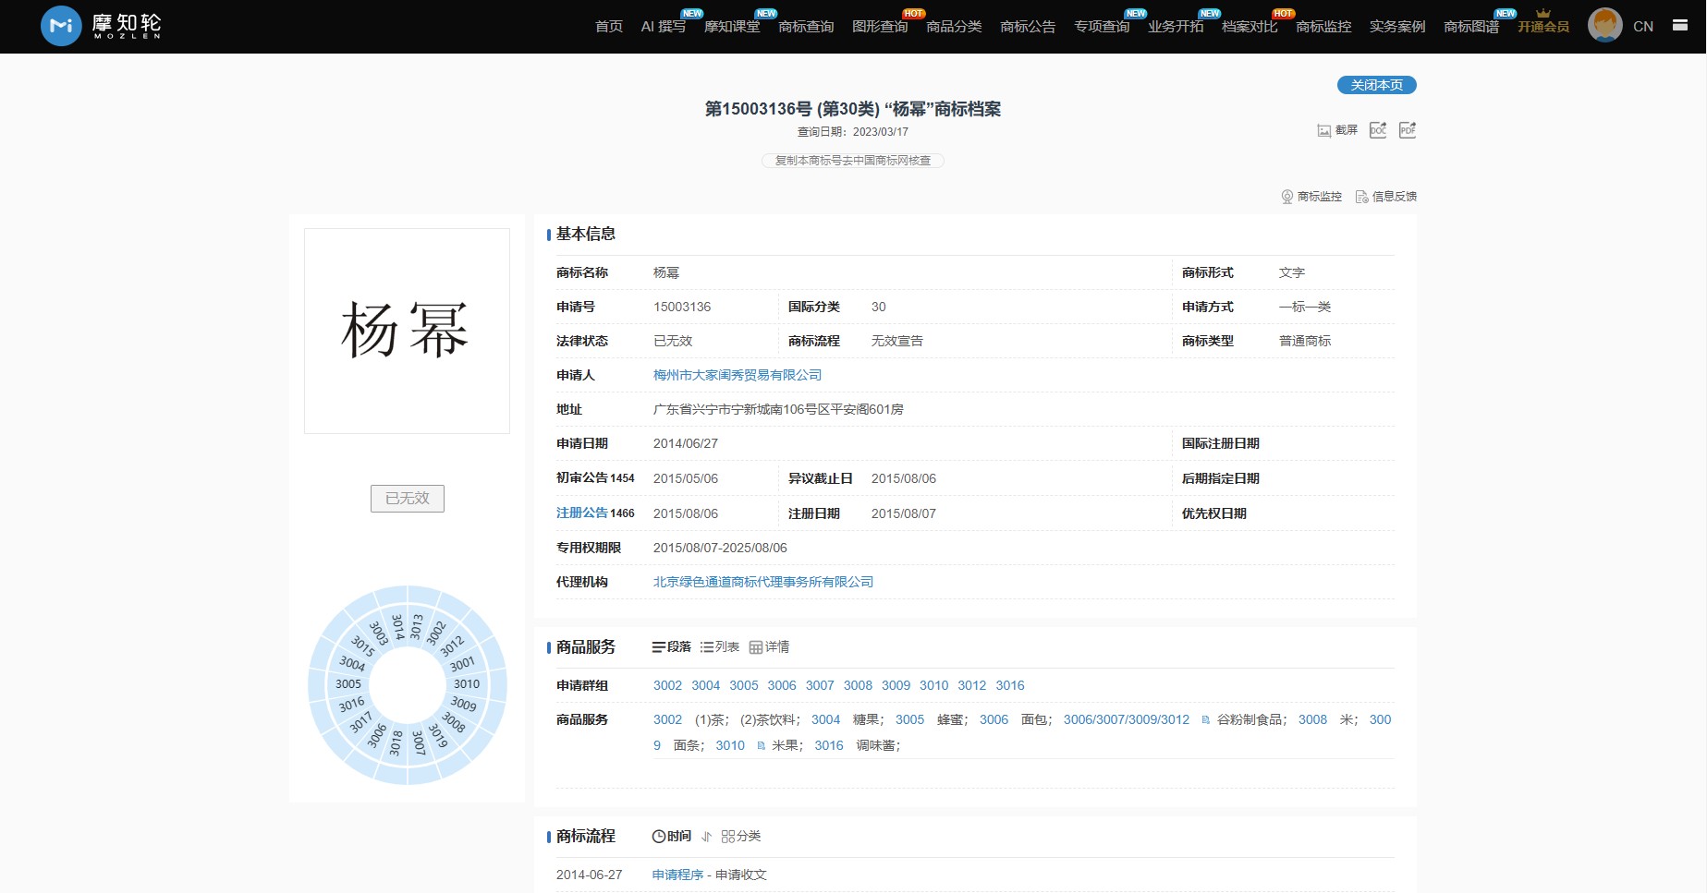Click the 关闭本页 button
Image resolution: width=1707 pixels, height=893 pixels.
tap(1376, 85)
